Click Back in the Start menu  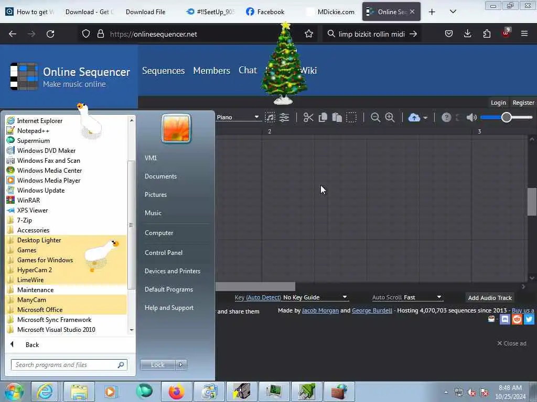(32, 345)
